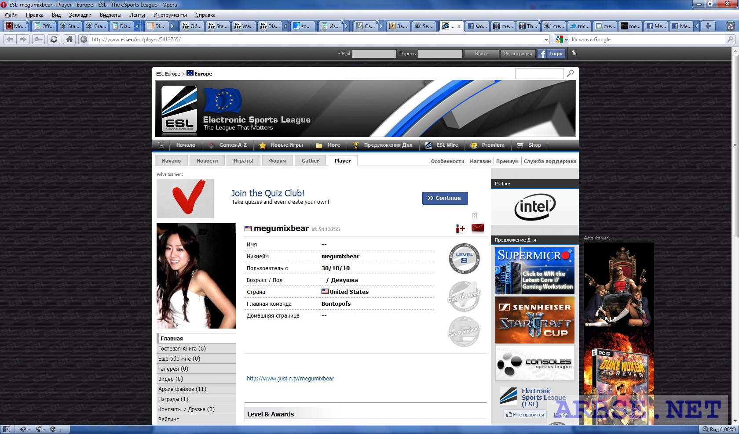Screen dimensions: 739x434
Task: Focus the E-Mail input field
Action: pos(374,54)
